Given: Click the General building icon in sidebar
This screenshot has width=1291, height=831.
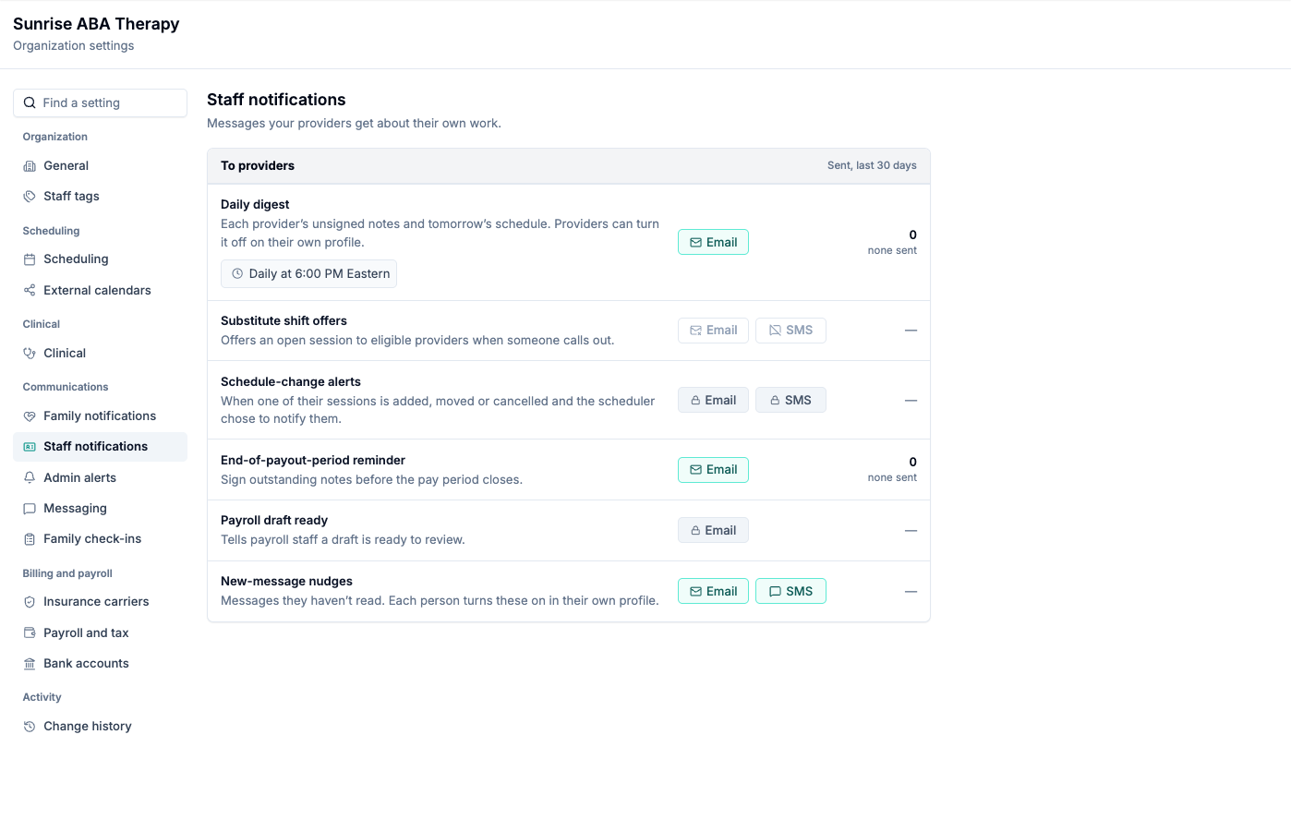Looking at the screenshot, I should point(30,166).
